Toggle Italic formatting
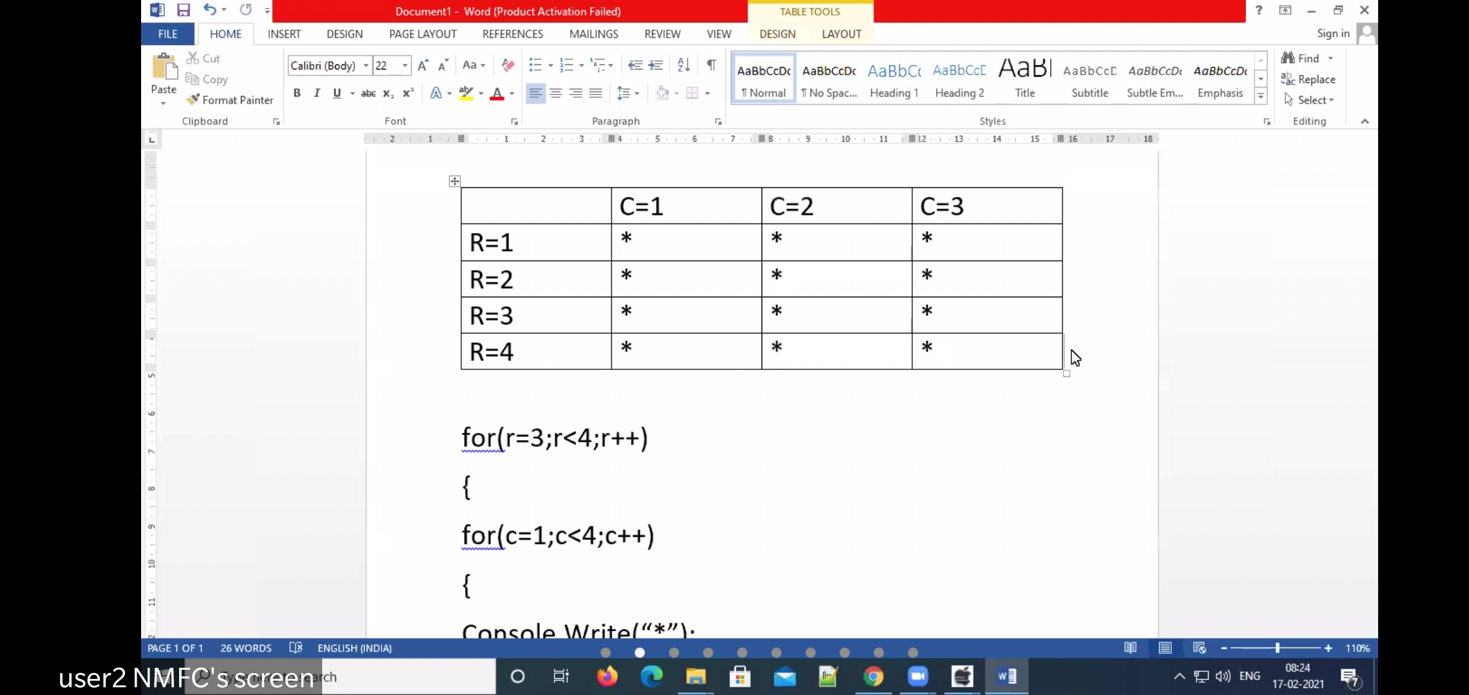 (316, 93)
